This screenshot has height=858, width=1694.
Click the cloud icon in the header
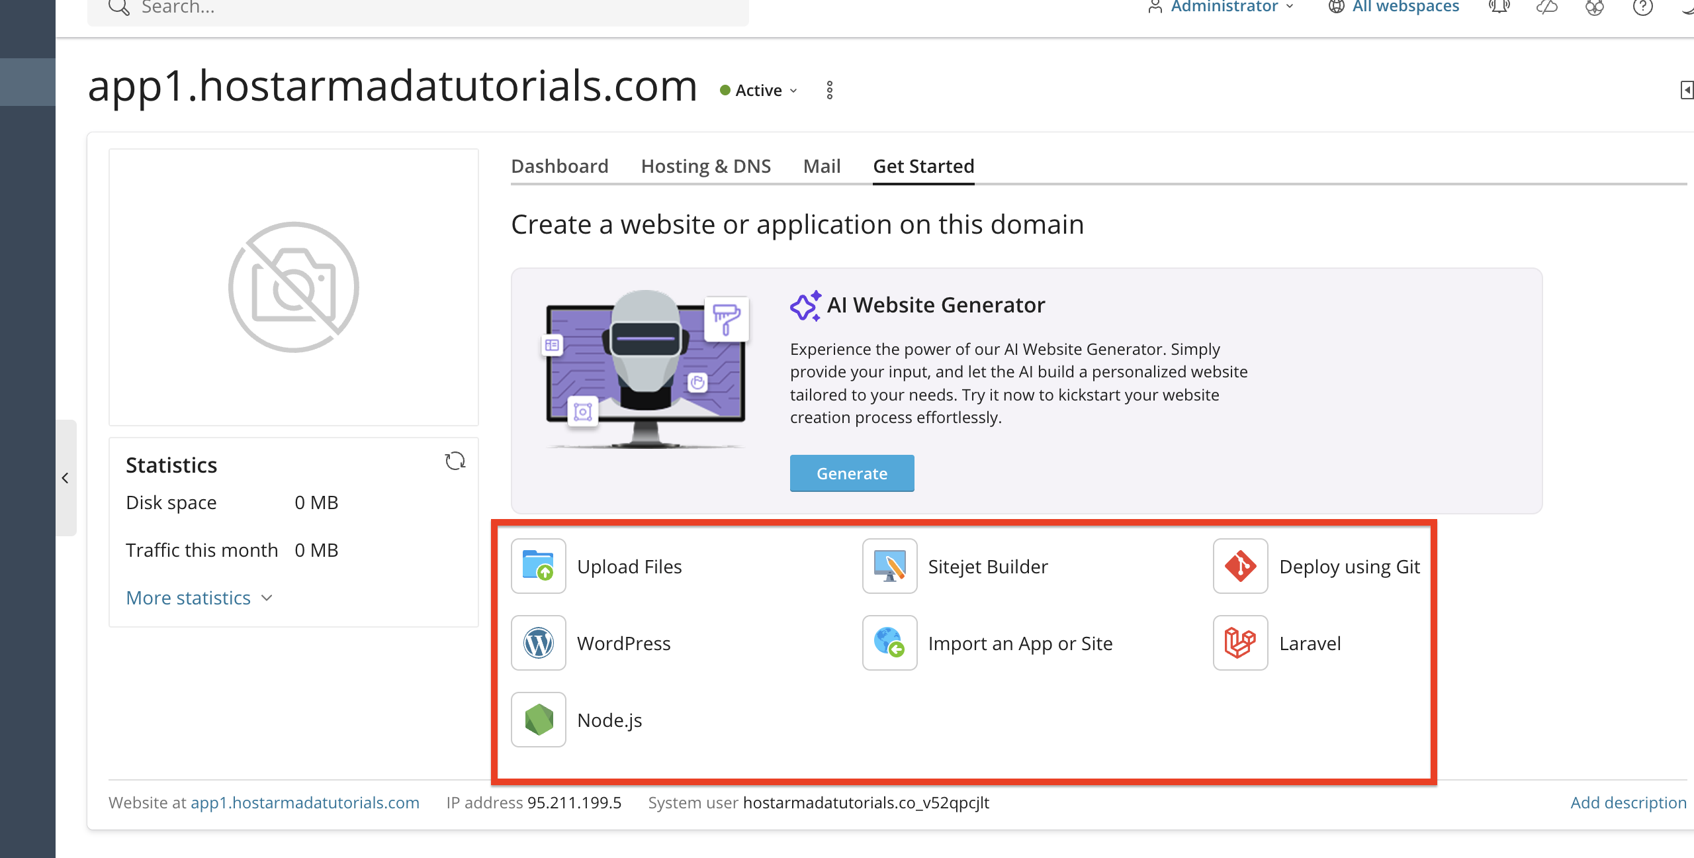click(1546, 7)
